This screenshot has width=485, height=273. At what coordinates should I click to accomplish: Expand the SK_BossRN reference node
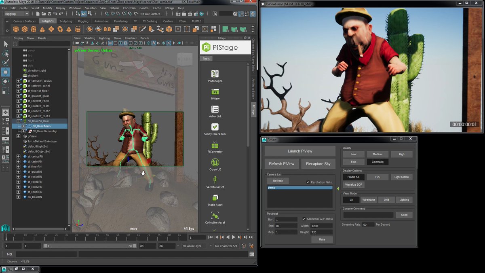pyautogui.click(x=19, y=197)
